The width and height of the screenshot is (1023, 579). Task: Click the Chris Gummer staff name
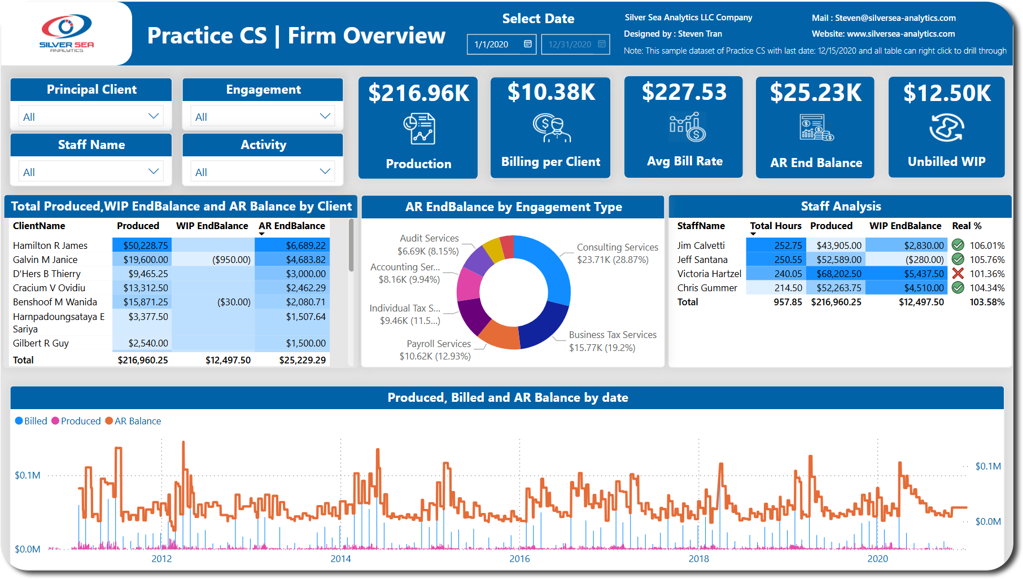point(707,288)
